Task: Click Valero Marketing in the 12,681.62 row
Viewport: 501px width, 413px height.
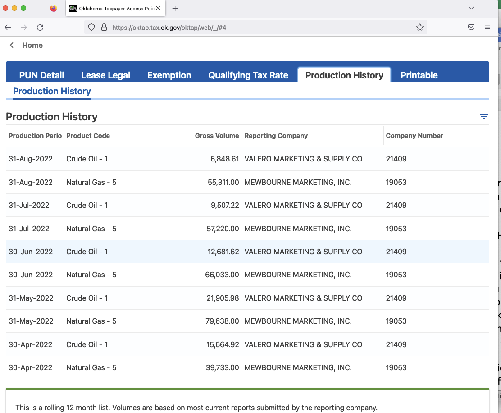Action: (x=303, y=252)
